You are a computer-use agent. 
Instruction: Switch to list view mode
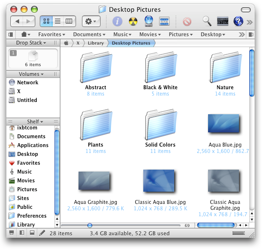(58, 21)
